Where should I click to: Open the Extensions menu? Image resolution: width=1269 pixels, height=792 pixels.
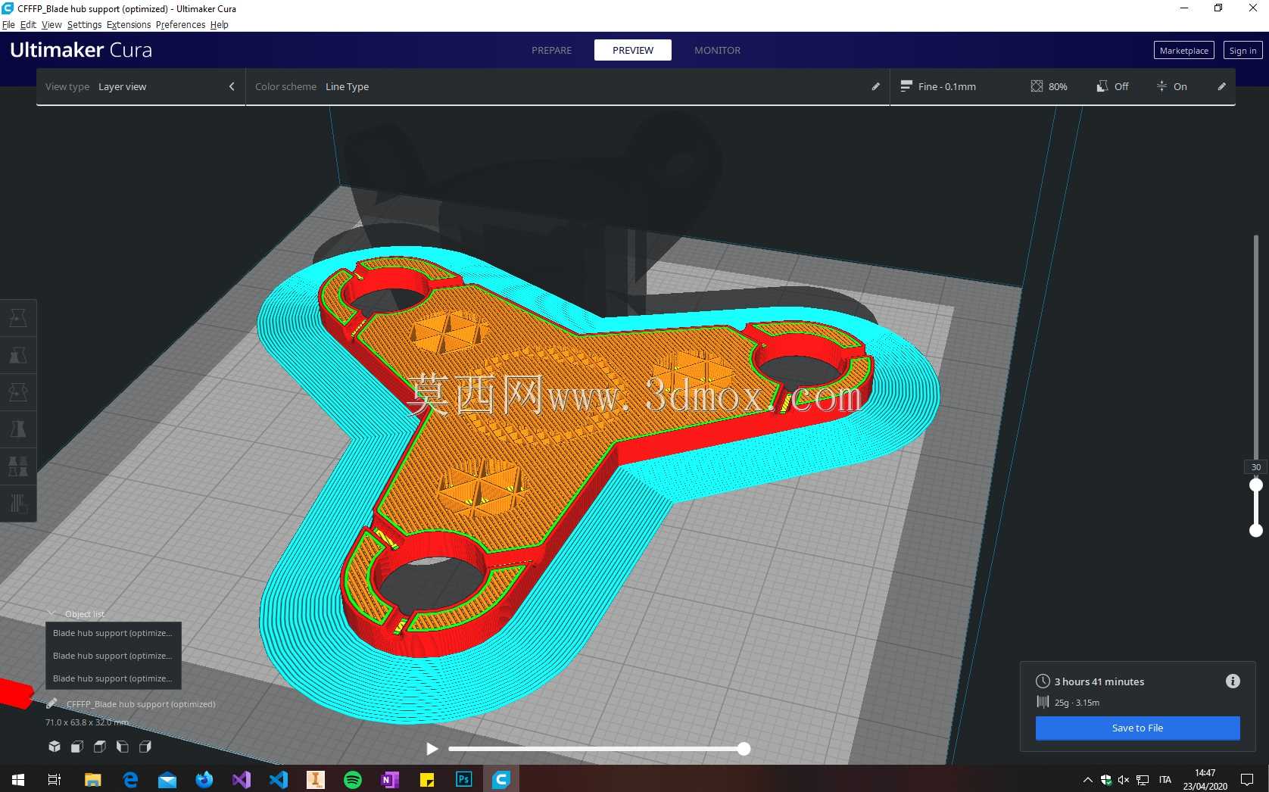coord(129,24)
